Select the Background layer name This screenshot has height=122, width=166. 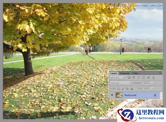[x=130, y=95]
